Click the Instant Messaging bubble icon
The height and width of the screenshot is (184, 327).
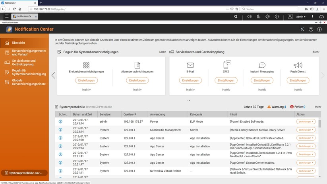pyautogui.click(x=262, y=65)
